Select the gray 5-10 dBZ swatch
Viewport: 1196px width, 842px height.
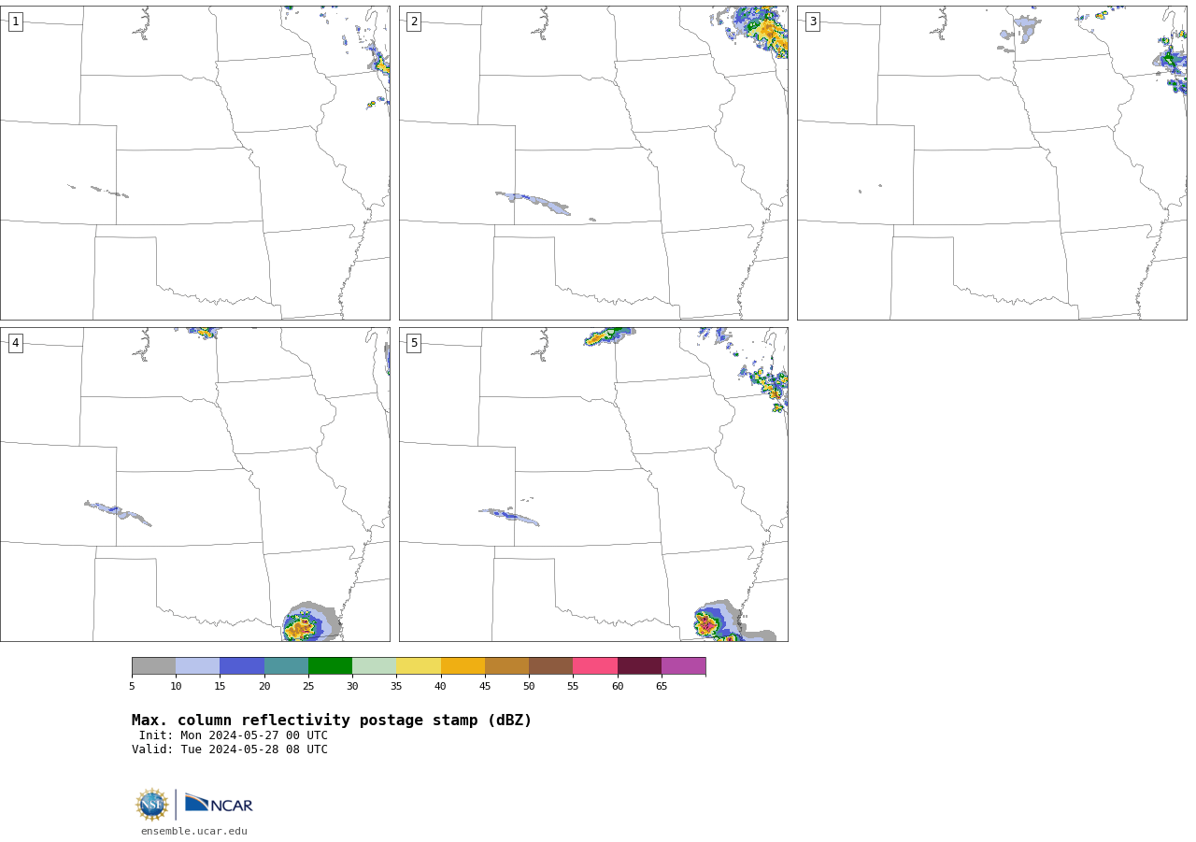click(x=153, y=665)
